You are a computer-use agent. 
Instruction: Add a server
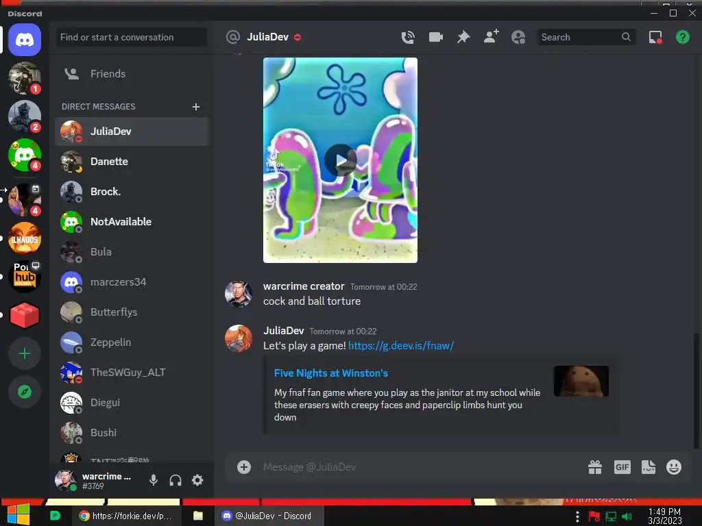pyautogui.click(x=25, y=354)
